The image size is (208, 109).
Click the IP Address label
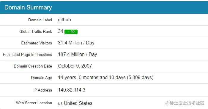click(42, 90)
